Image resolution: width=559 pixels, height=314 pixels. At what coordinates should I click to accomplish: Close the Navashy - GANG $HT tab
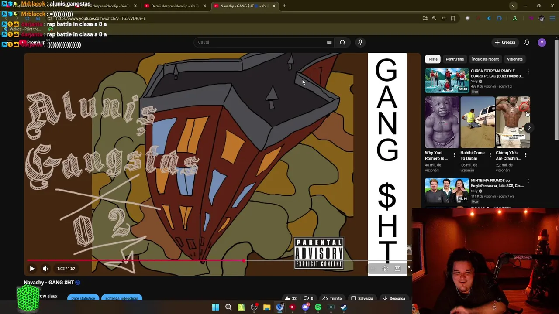point(274,6)
